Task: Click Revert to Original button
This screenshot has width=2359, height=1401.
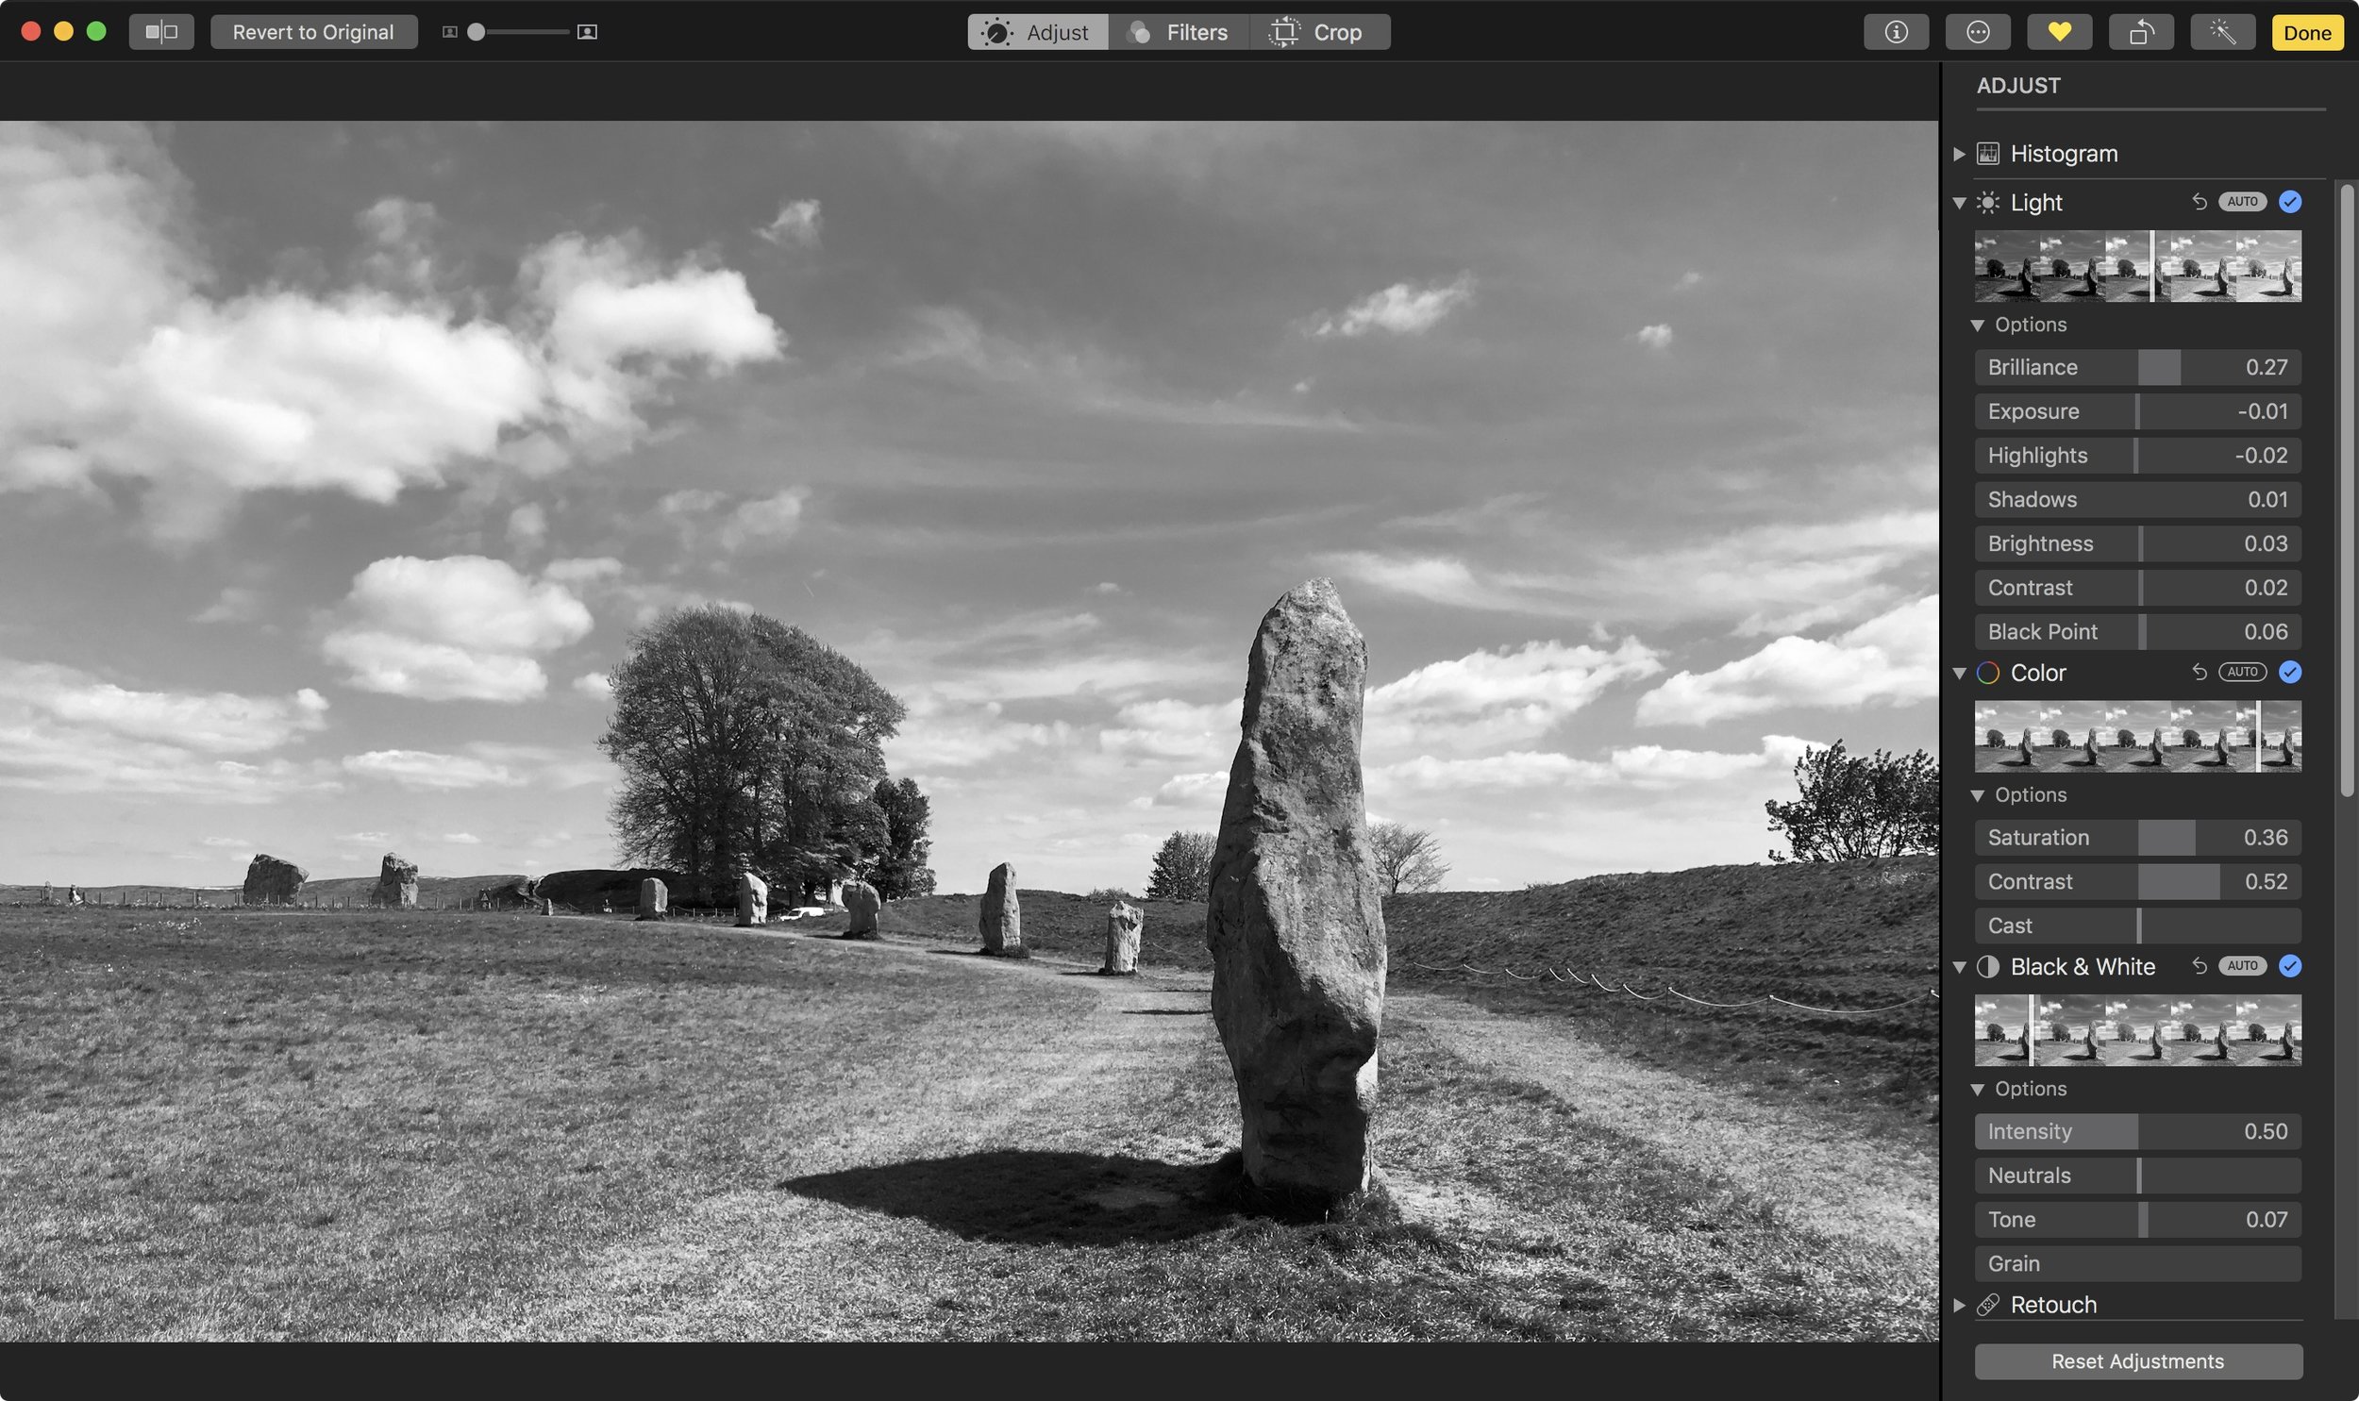Action: tap(313, 32)
